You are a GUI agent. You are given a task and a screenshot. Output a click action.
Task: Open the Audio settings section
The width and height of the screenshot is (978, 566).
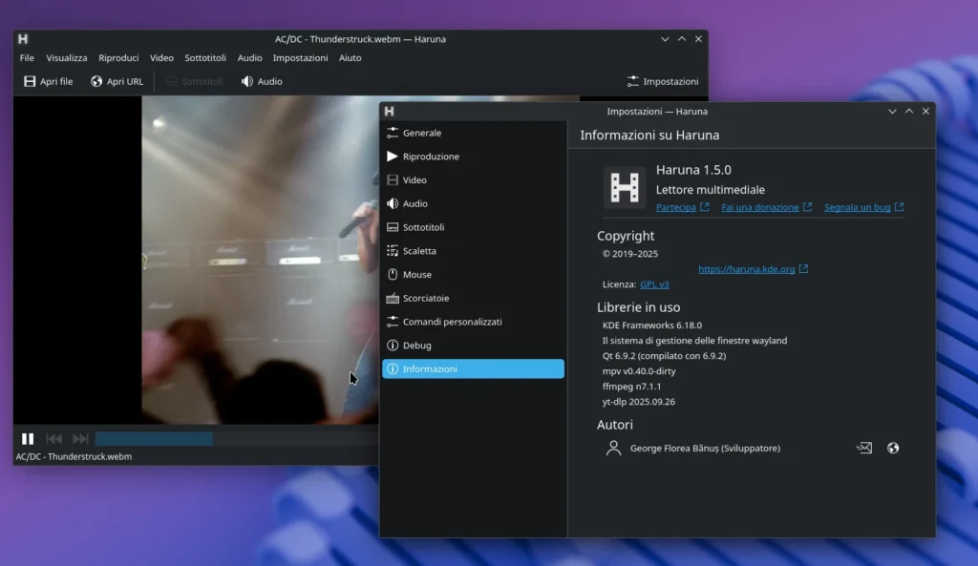[x=415, y=203]
